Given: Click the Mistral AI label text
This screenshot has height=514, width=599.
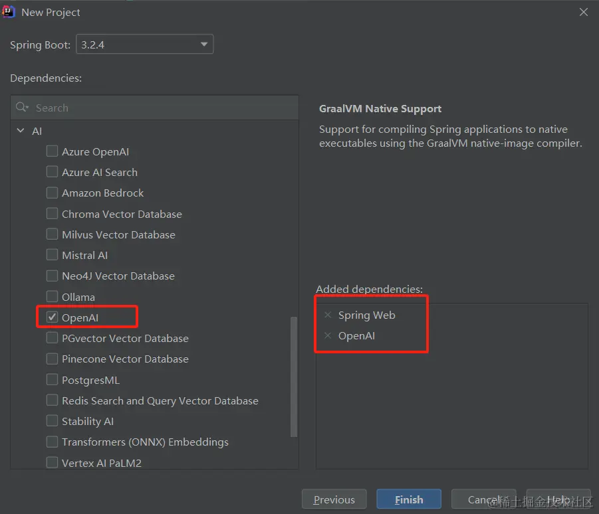Looking at the screenshot, I should [x=85, y=255].
